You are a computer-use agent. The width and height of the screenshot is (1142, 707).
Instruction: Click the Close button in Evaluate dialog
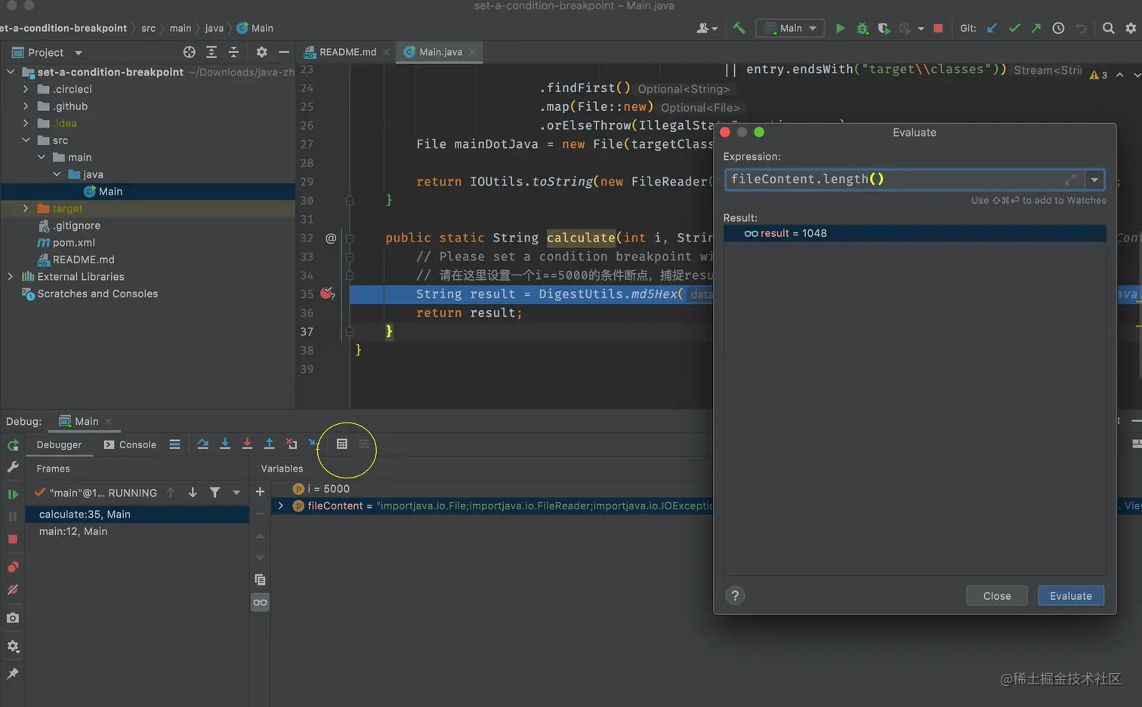996,595
